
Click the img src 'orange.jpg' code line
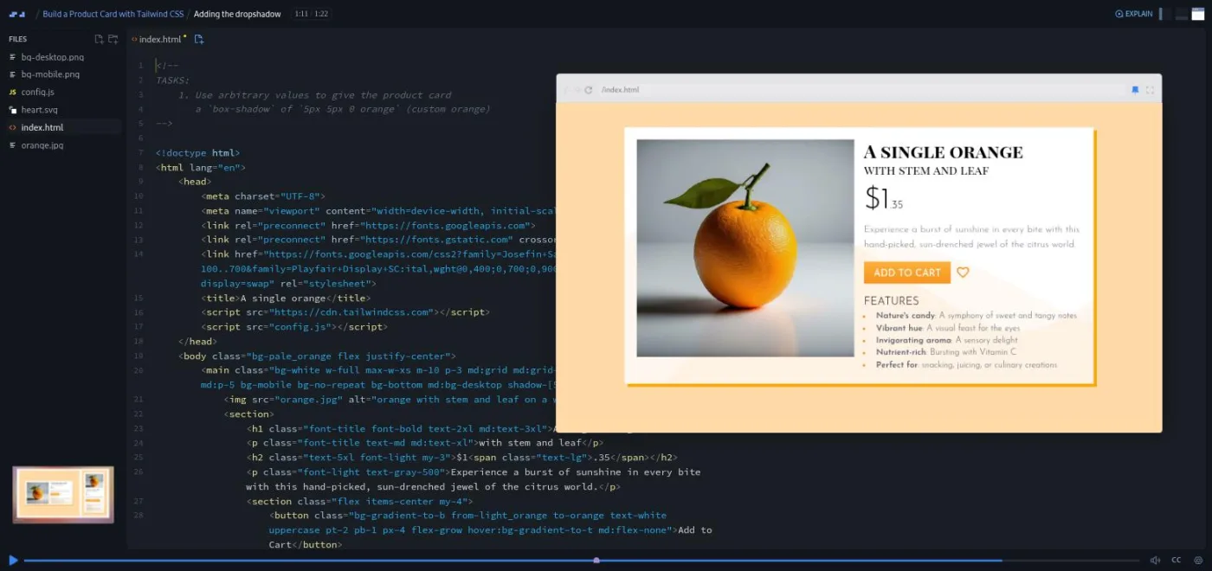pos(390,400)
